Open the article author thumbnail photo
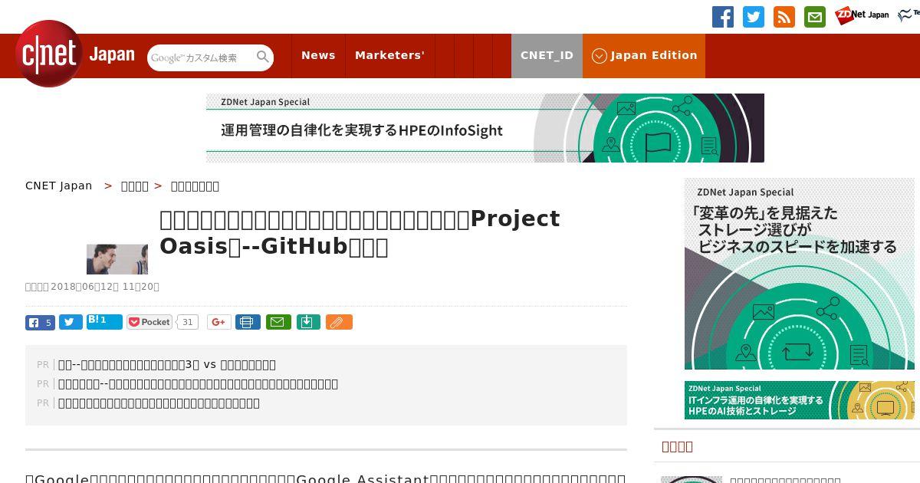920x483 pixels. tap(117, 259)
